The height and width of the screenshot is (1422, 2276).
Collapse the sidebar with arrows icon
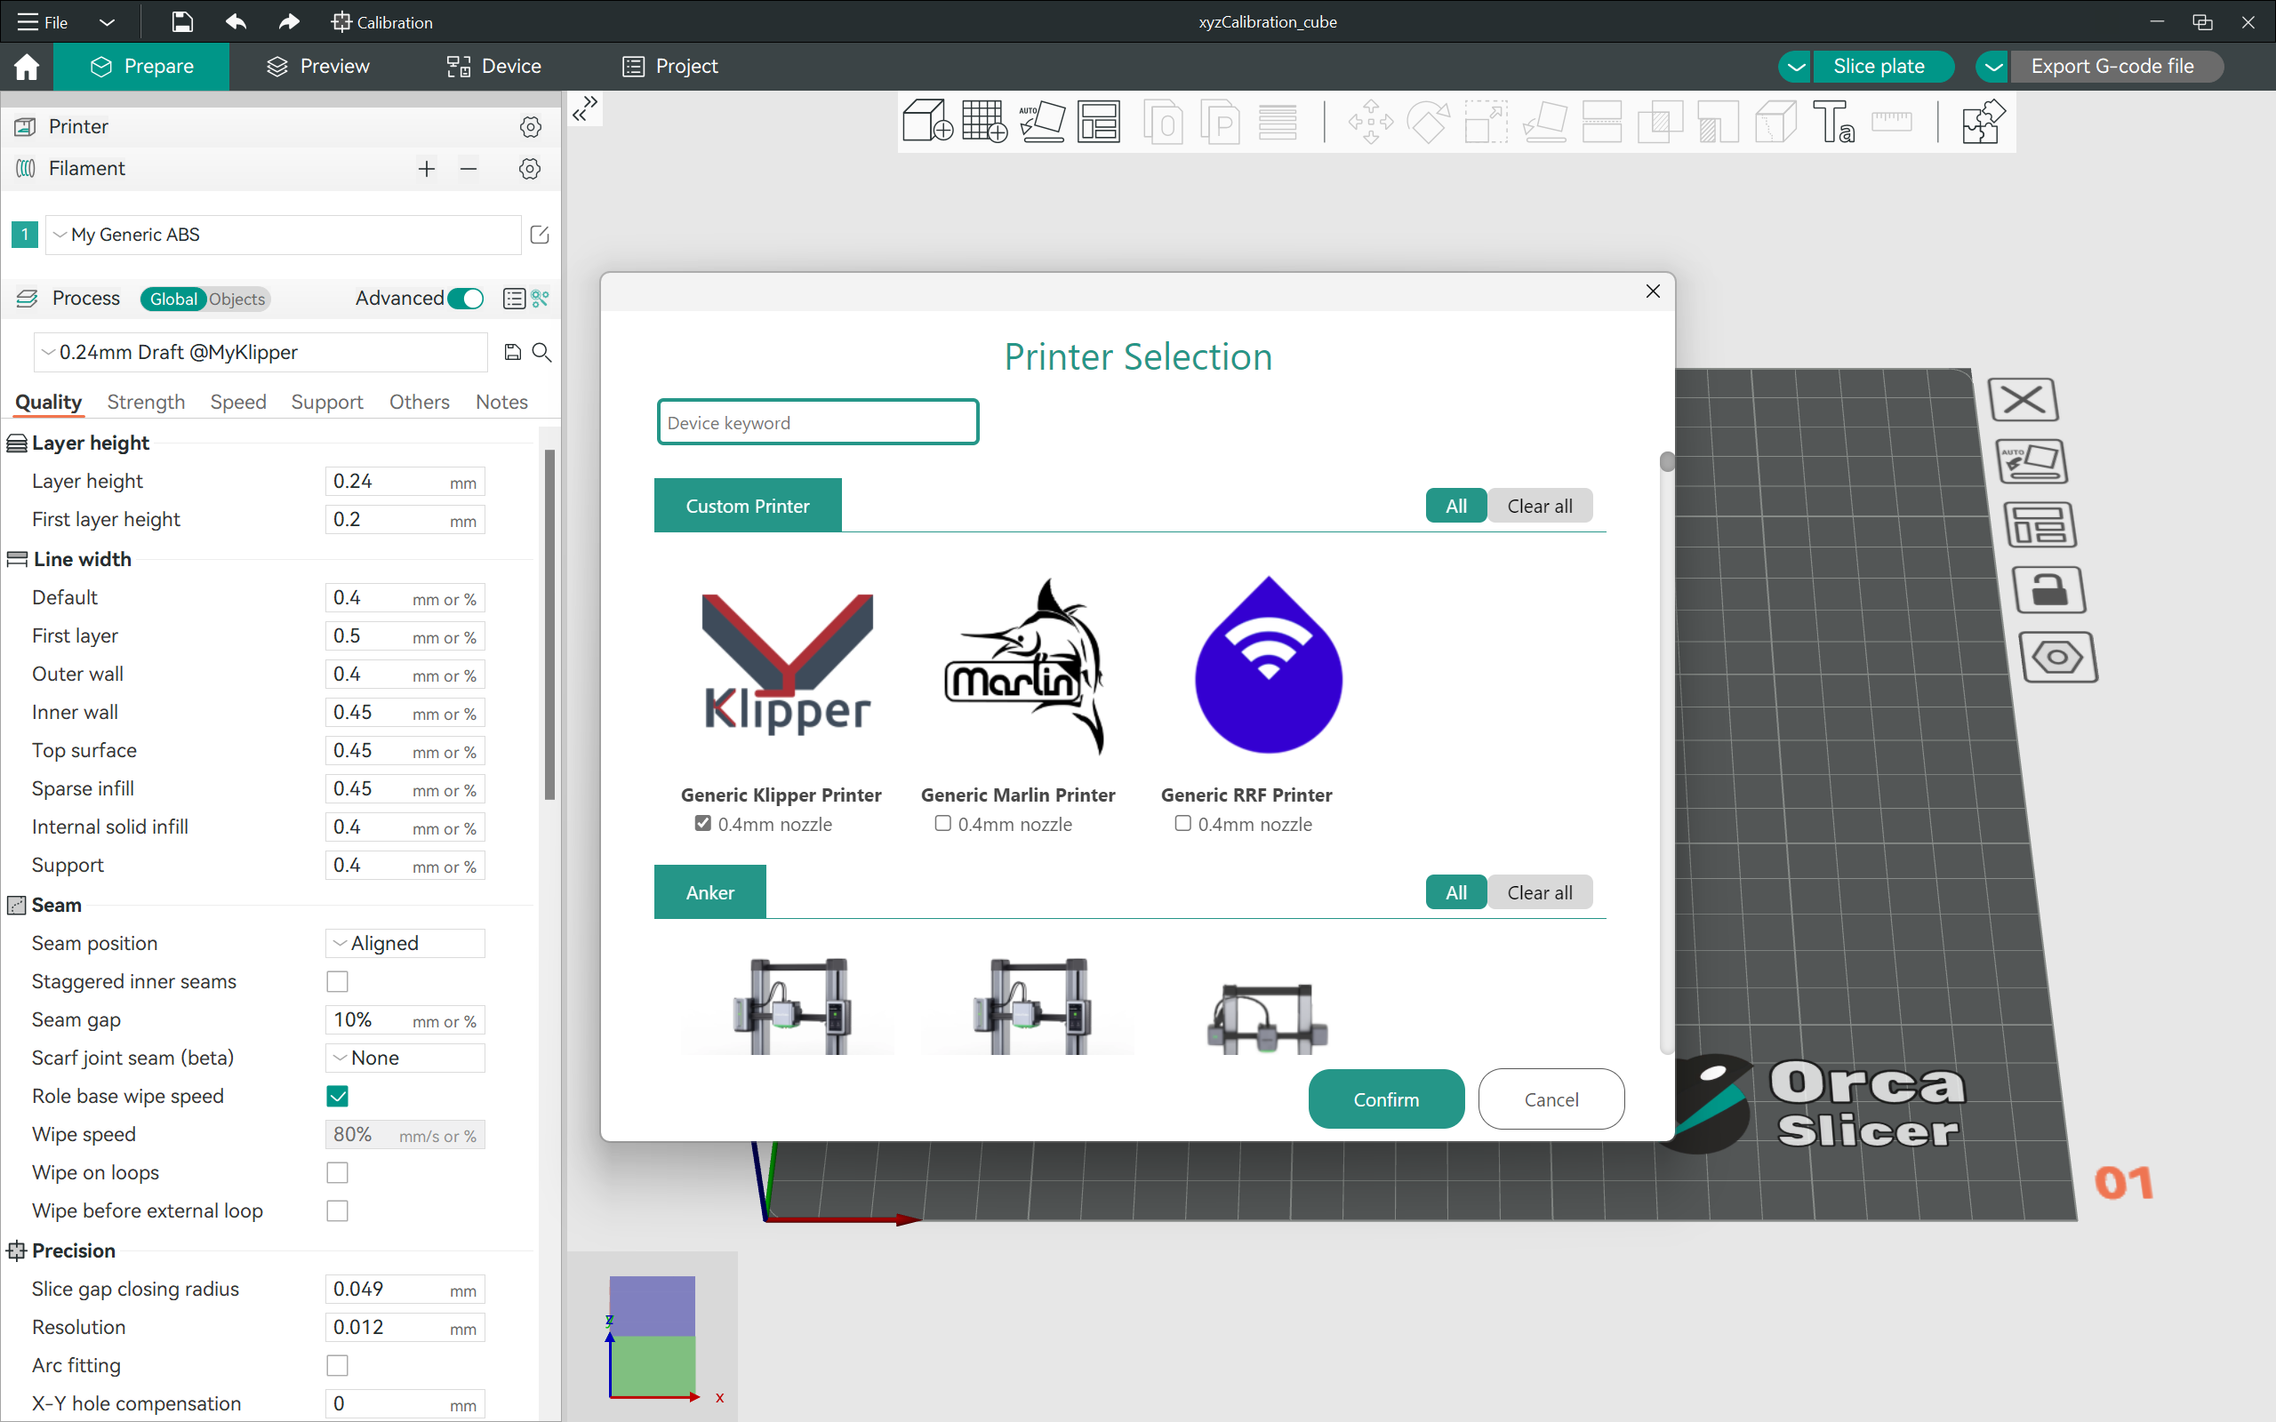coord(585,109)
